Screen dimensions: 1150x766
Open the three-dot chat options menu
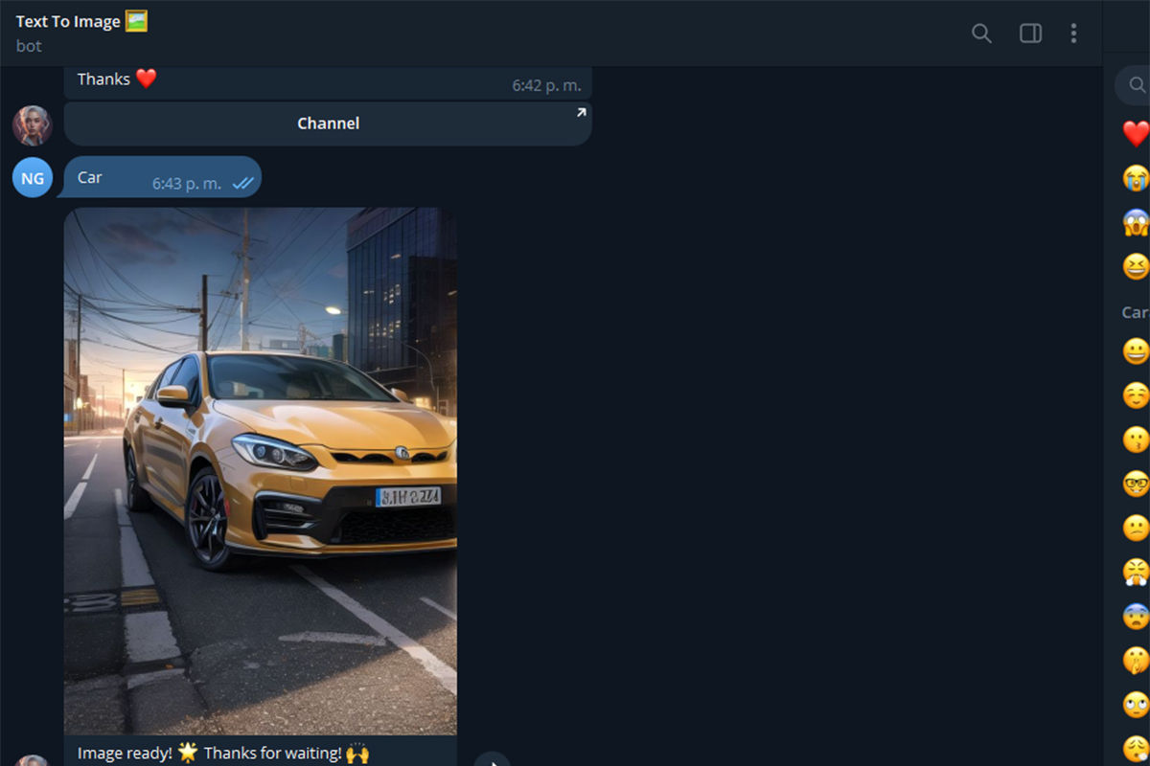click(x=1073, y=33)
